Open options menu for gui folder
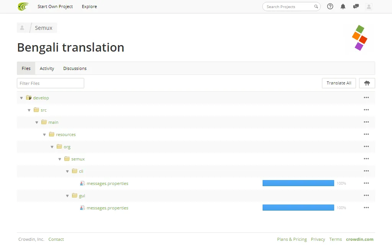This screenshot has width=392, height=245. [366, 195]
